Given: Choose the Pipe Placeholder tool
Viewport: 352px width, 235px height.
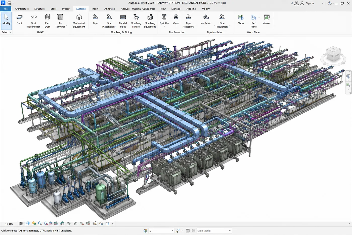Looking at the screenshot, I should click(109, 21).
